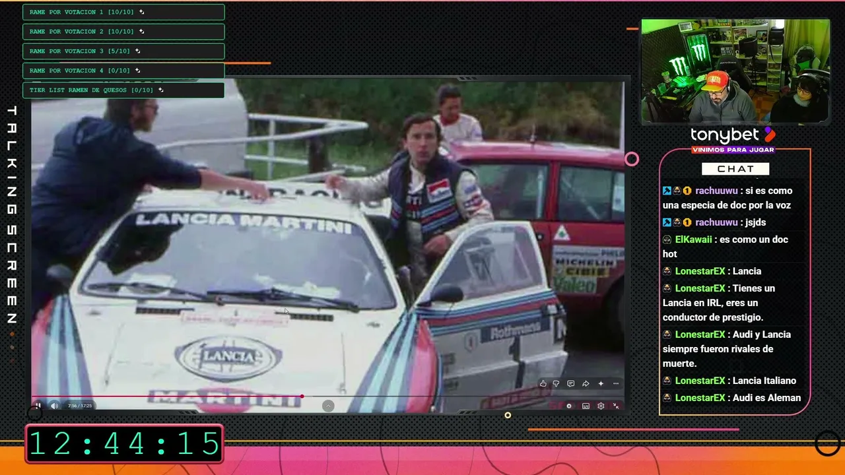Select RAME POR VOTACION 1 [10/10] goal
Screen dimensions: 845x475
click(x=123, y=12)
